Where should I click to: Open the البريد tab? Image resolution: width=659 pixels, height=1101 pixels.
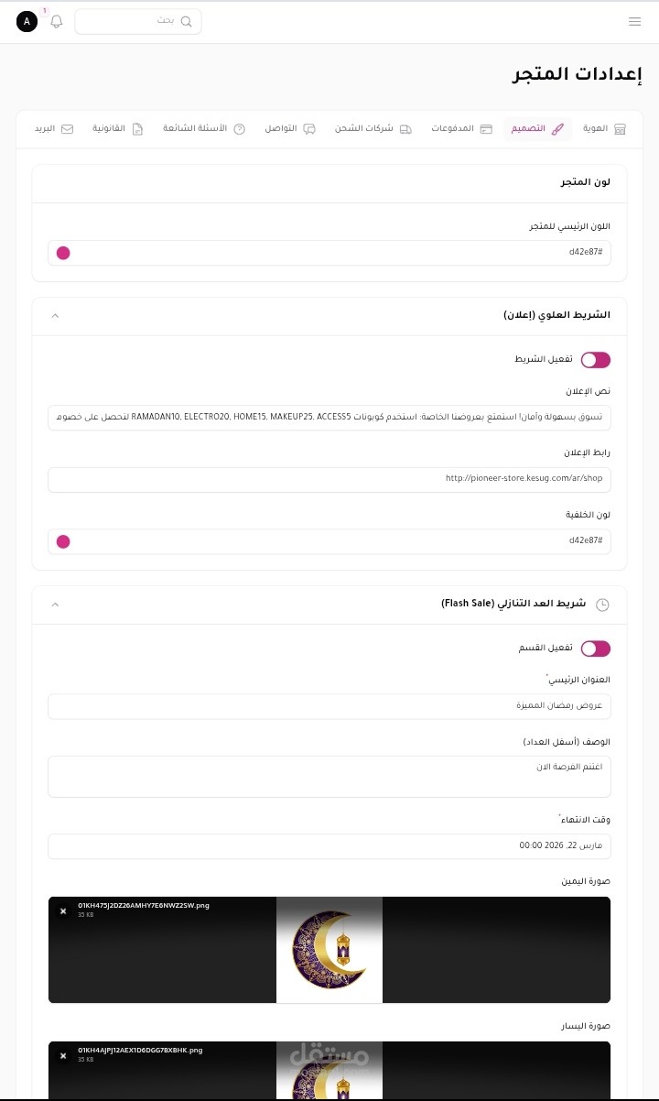click(53, 129)
